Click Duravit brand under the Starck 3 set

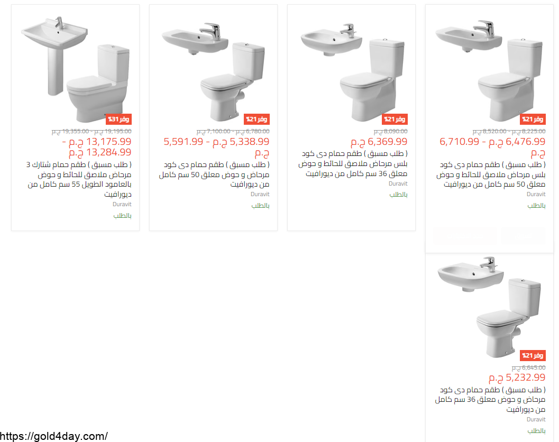click(x=122, y=204)
